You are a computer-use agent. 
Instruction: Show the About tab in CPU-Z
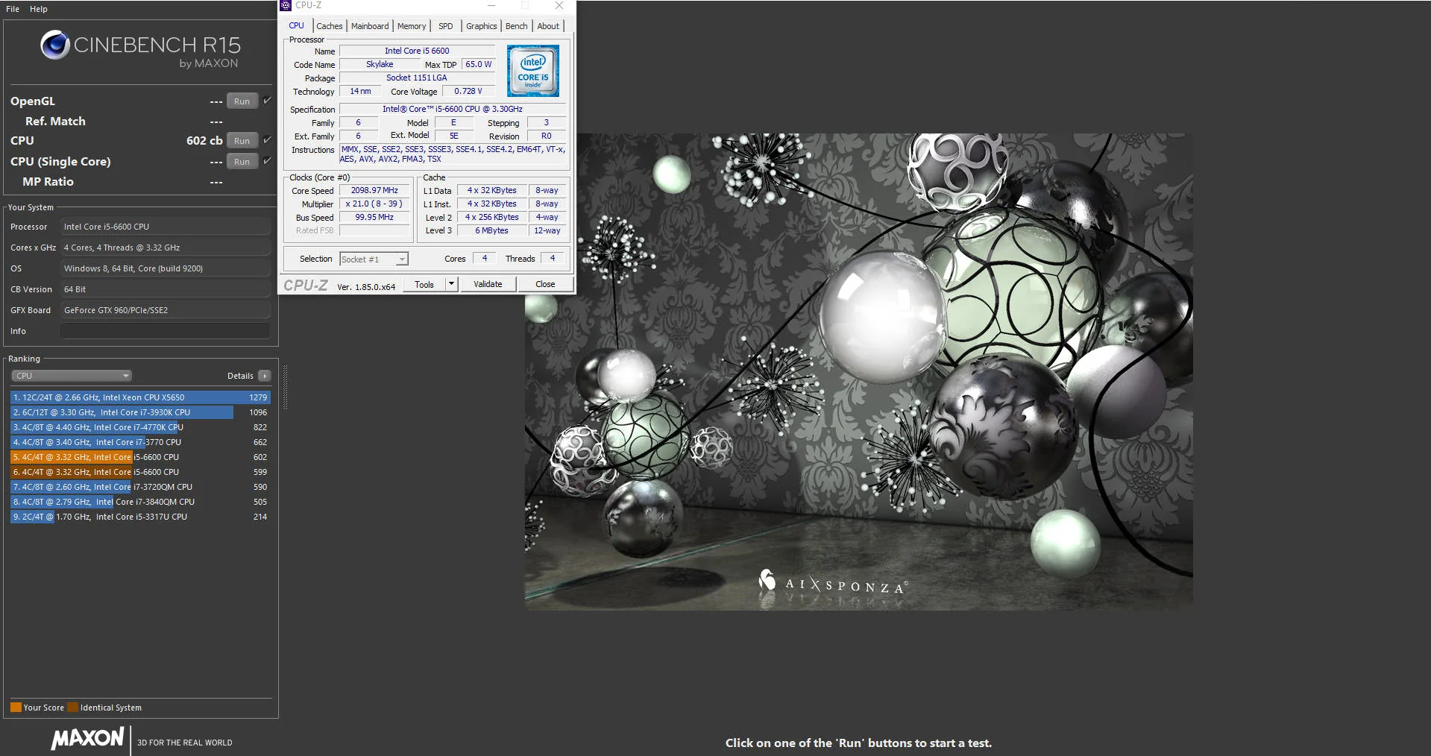click(x=548, y=26)
